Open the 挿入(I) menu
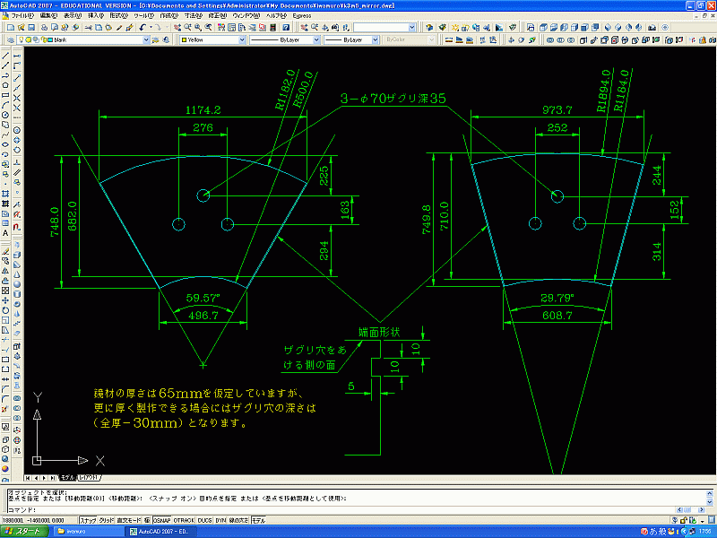Image resolution: width=717 pixels, height=538 pixels. (96, 15)
